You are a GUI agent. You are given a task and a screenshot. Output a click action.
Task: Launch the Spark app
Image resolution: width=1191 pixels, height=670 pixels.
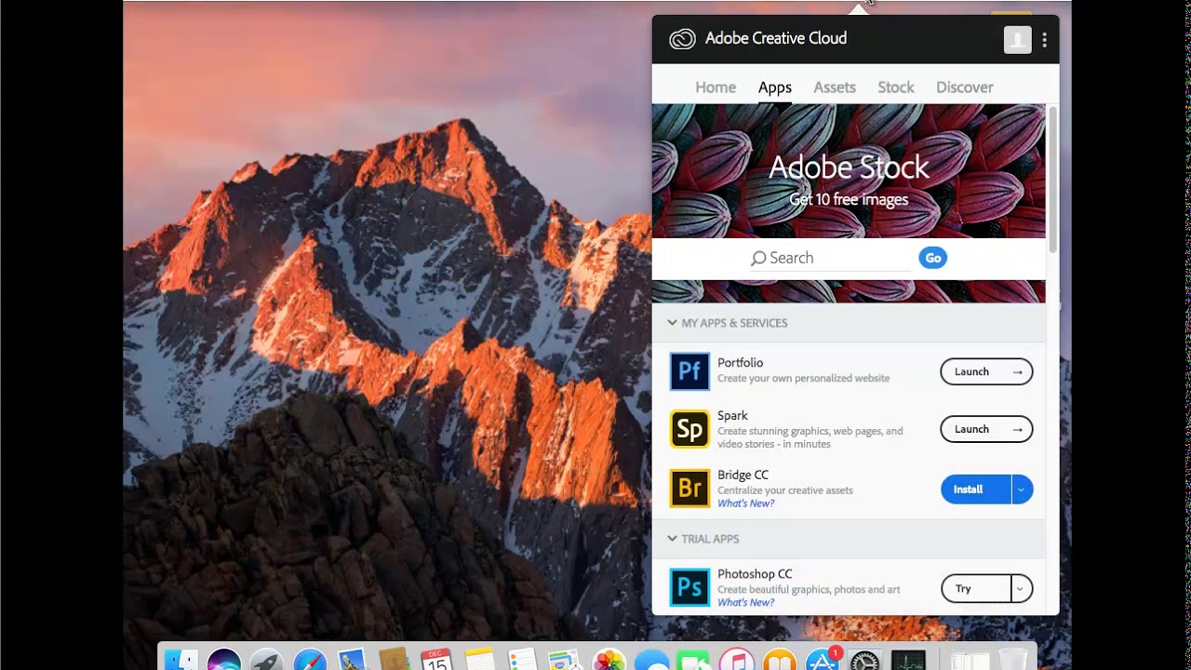[x=986, y=429]
